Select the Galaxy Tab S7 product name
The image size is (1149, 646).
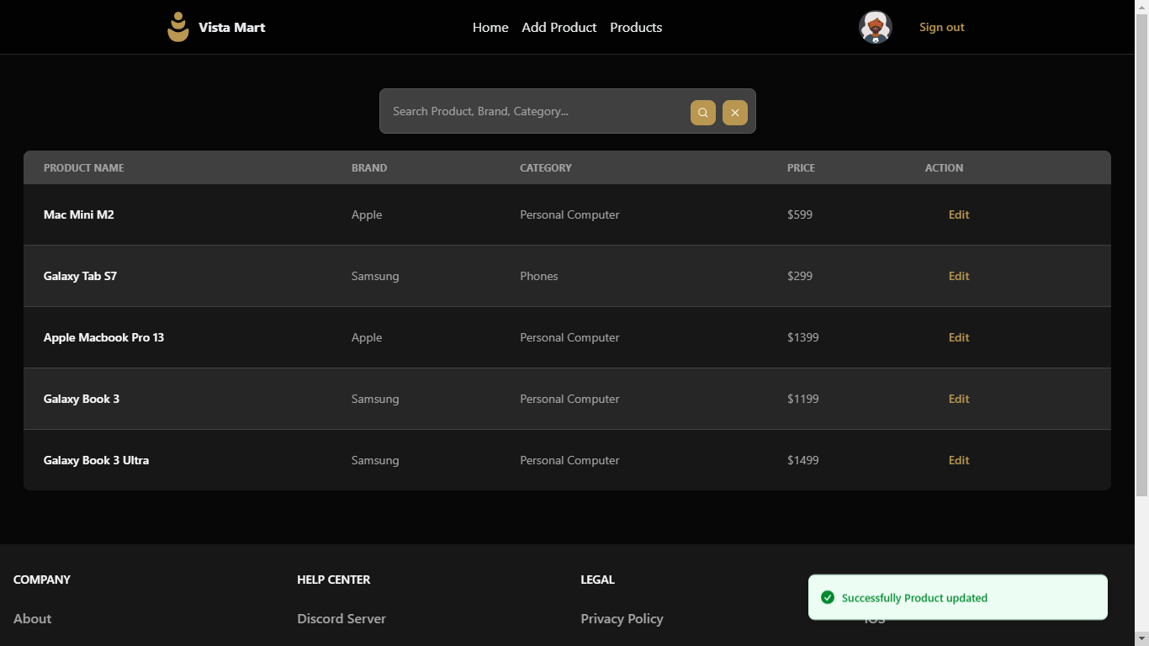[x=80, y=276]
